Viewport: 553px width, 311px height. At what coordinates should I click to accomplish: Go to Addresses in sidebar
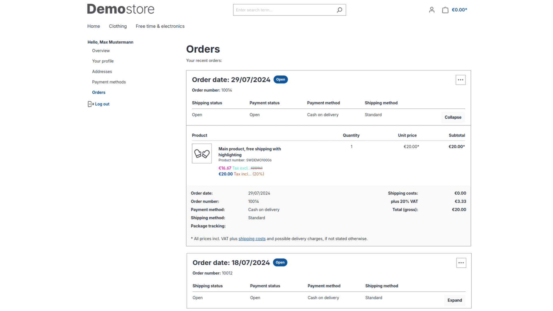[102, 71]
